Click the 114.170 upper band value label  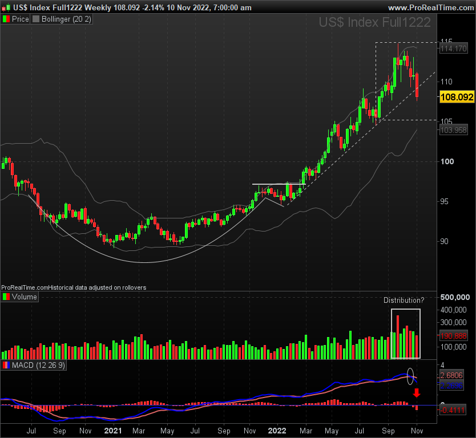pos(454,48)
